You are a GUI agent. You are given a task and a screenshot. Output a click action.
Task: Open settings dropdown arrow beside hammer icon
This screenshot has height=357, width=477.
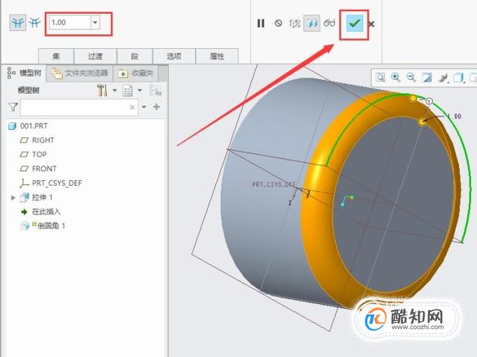click(115, 90)
